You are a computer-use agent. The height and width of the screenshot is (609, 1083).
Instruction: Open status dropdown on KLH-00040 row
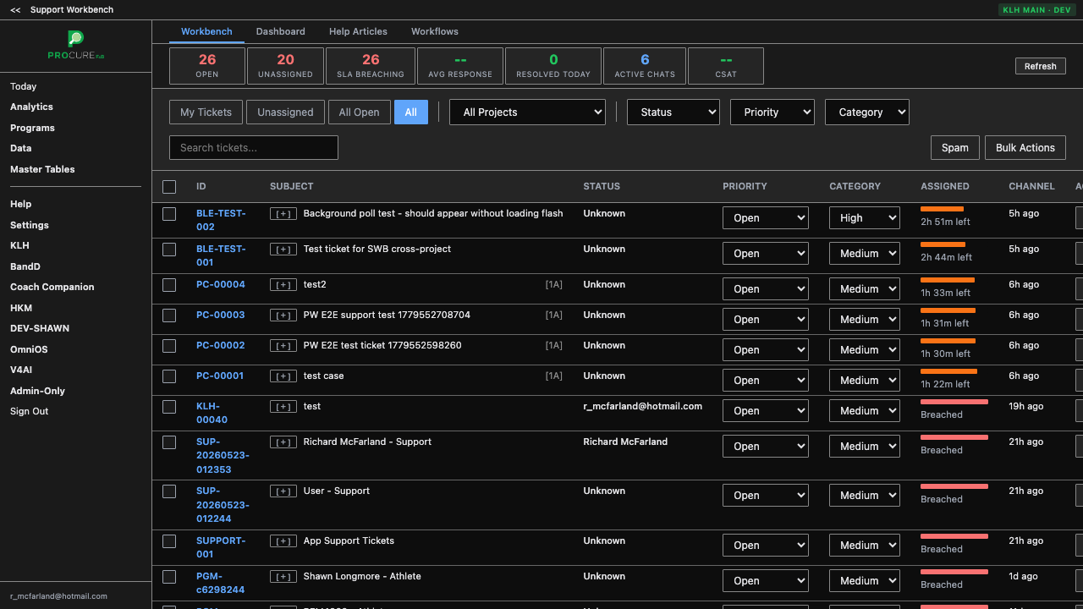pyautogui.click(x=766, y=411)
